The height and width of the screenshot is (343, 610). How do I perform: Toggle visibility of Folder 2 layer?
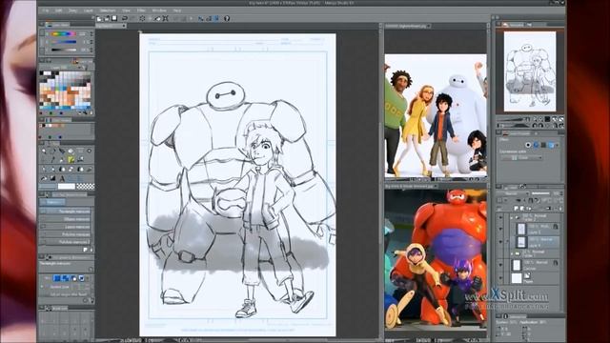(x=500, y=217)
